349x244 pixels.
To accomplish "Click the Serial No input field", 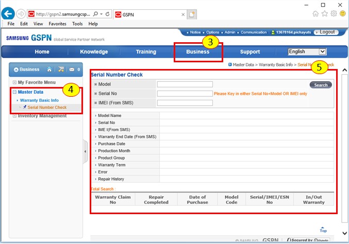I will (185, 94).
